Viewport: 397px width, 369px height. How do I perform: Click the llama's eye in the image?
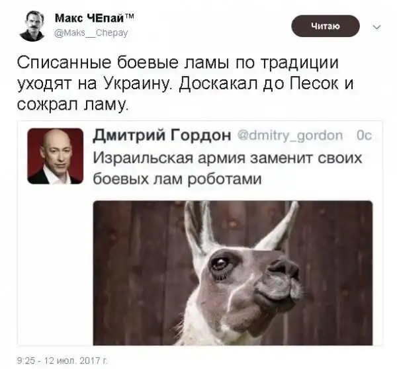coord(219,263)
